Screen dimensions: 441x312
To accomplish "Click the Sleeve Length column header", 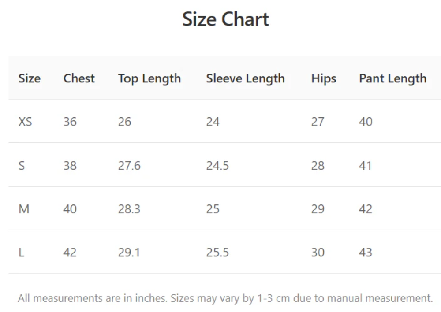I will pos(245,78).
